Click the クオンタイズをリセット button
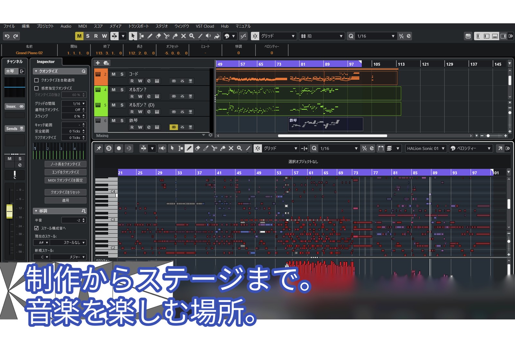The width and height of the screenshot is (515, 343). pyautogui.click(x=65, y=192)
